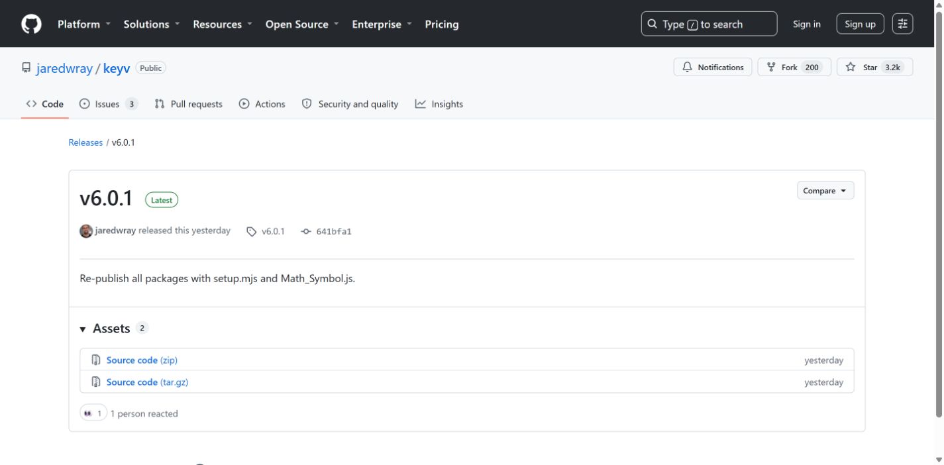Click the Issues counter 3
Image resolution: width=944 pixels, height=465 pixels.
[131, 104]
